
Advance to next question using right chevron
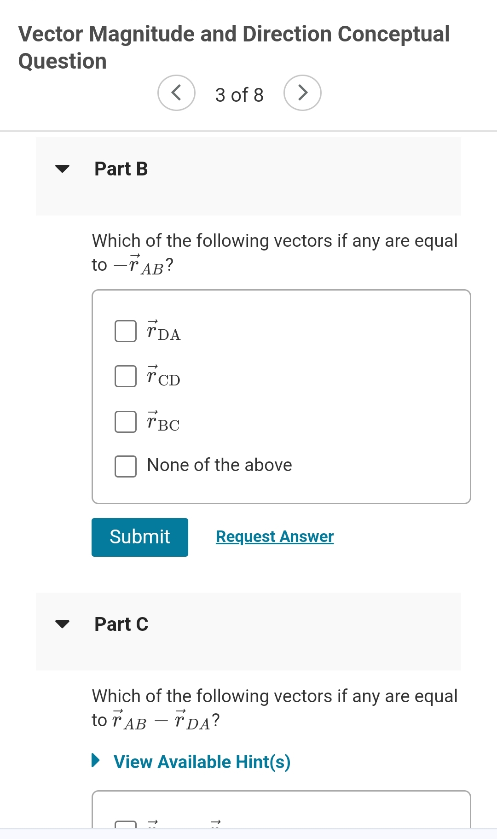click(x=302, y=92)
